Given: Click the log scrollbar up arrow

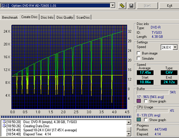Looking at the screenshot, I should coord(129,122).
